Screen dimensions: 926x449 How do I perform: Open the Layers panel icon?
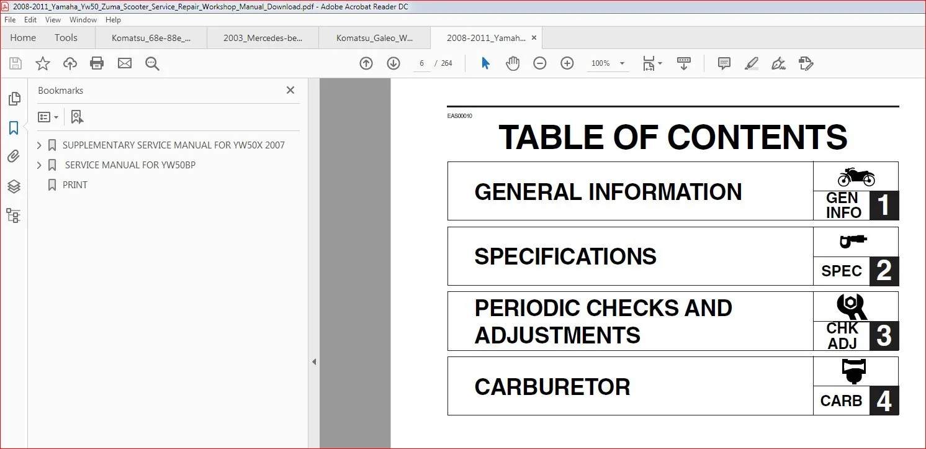pyautogui.click(x=13, y=186)
